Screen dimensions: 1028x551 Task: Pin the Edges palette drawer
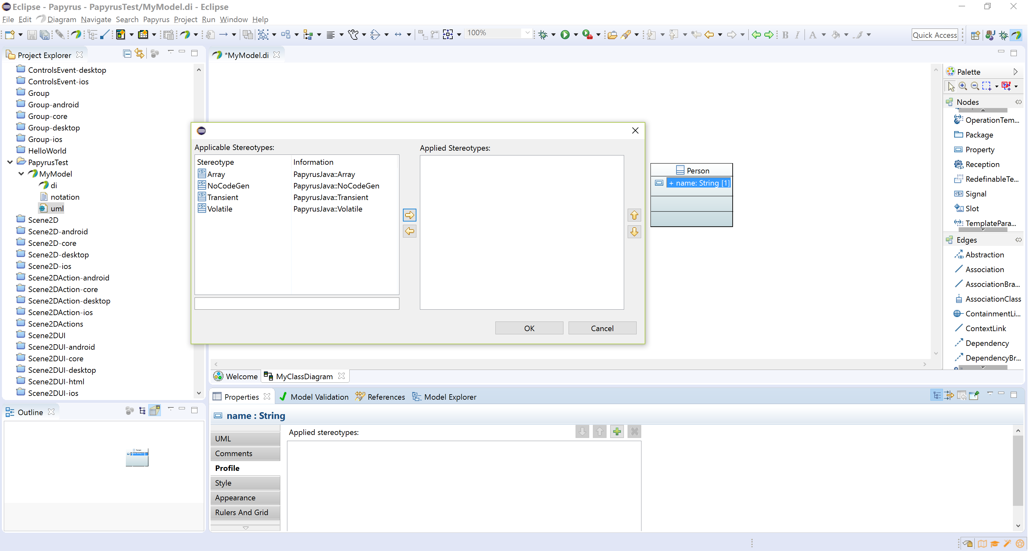1018,240
